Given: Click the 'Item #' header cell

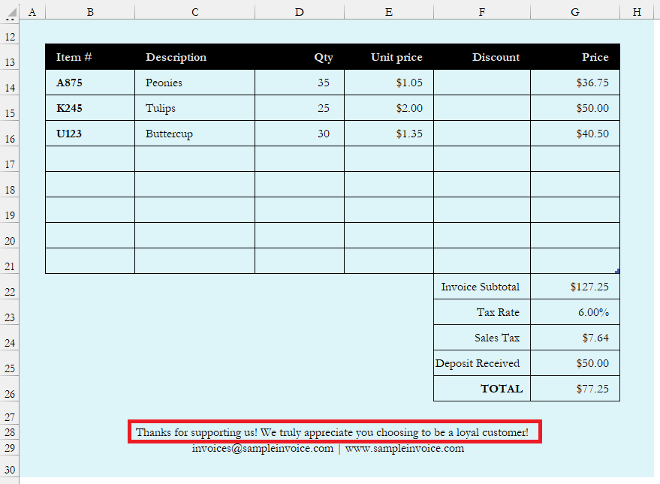Looking at the screenshot, I should coord(90,57).
